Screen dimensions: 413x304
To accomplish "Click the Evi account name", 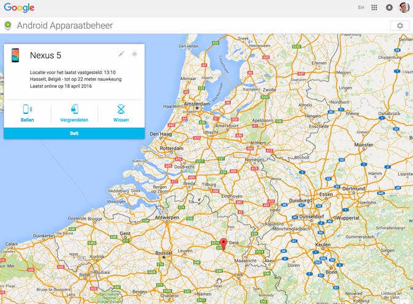I will tap(361, 7).
